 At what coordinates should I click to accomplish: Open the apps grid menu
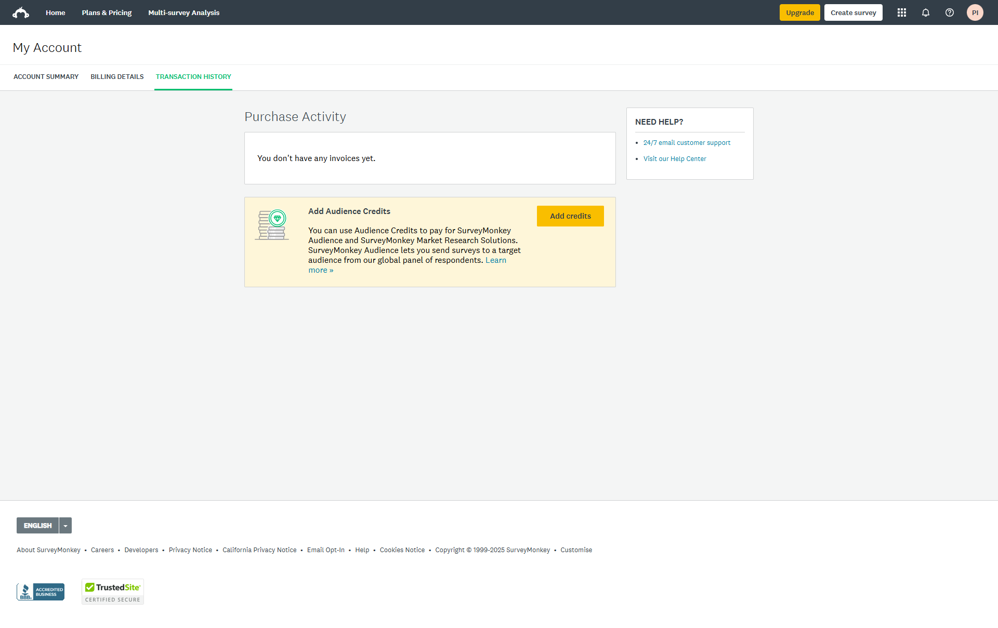[902, 12]
